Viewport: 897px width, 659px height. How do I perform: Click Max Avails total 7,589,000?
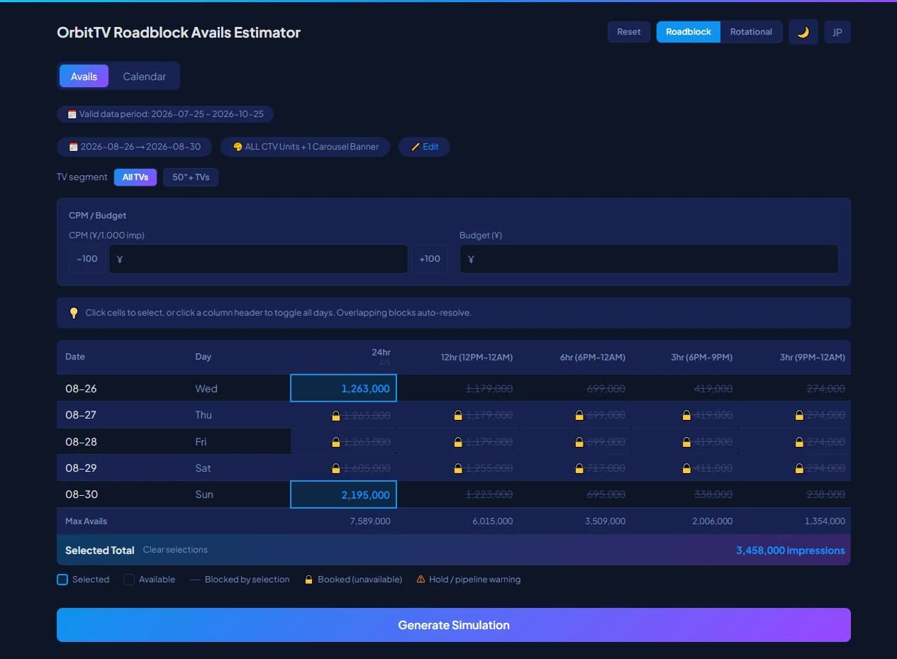370,521
